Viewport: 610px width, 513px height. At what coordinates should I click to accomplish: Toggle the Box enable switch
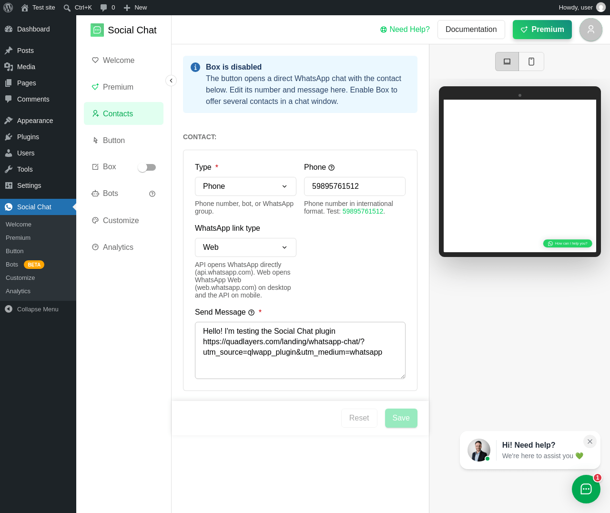tap(147, 167)
